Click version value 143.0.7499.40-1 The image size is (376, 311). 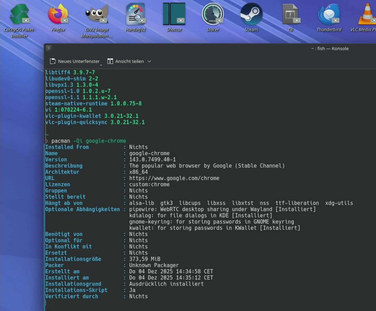[x=152, y=159]
